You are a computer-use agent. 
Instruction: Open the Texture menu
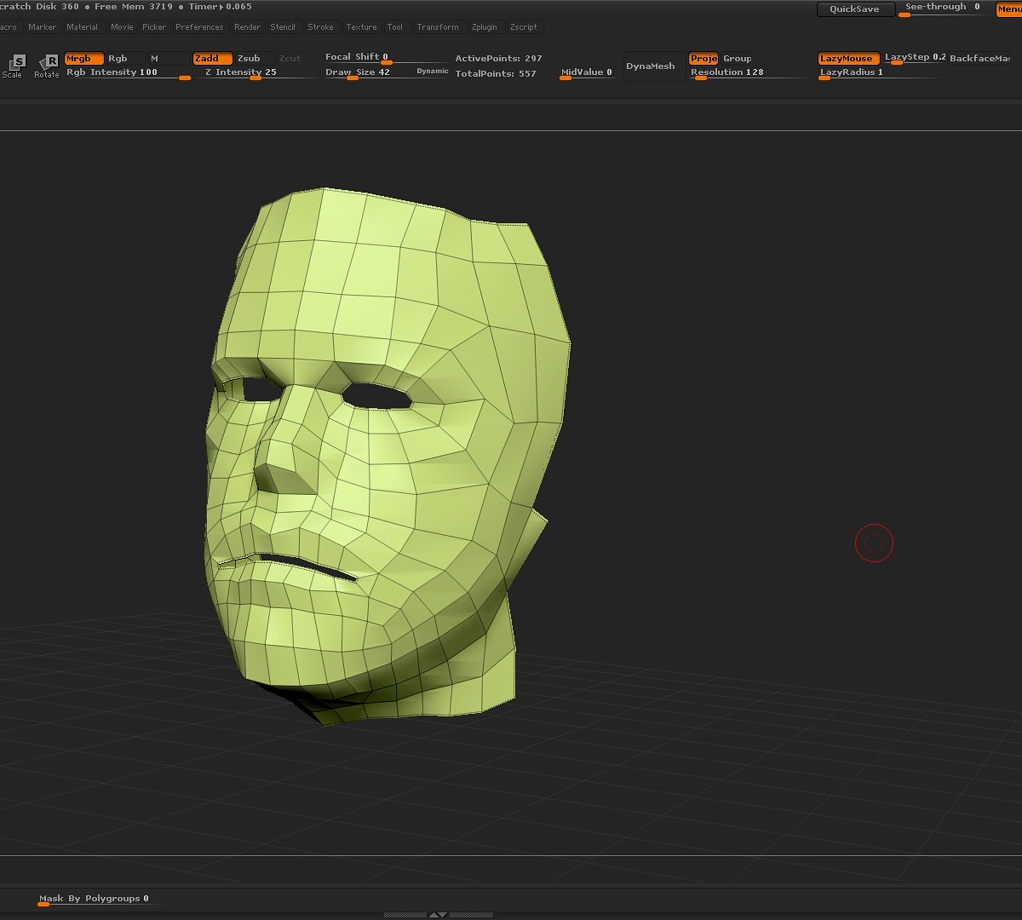point(361,27)
